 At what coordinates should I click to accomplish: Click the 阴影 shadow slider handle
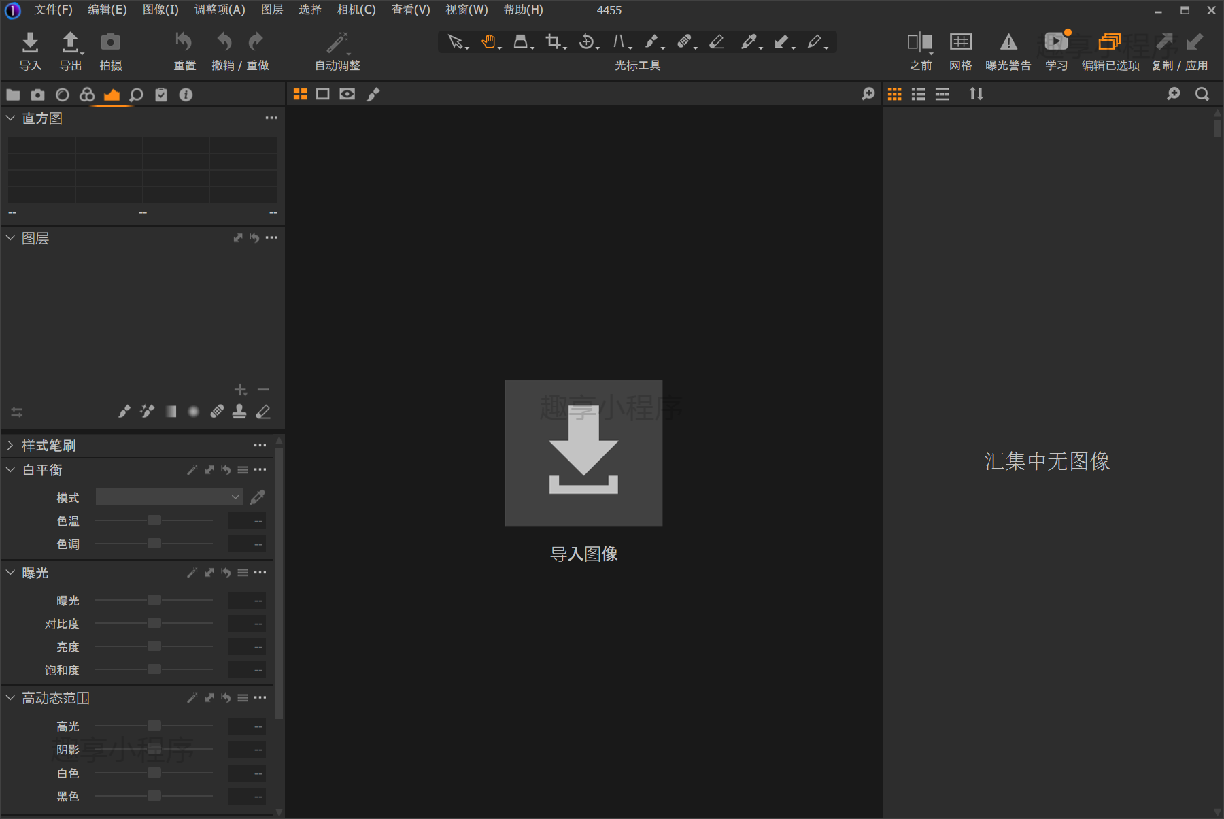pyautogui.click(x=154, y=749)
